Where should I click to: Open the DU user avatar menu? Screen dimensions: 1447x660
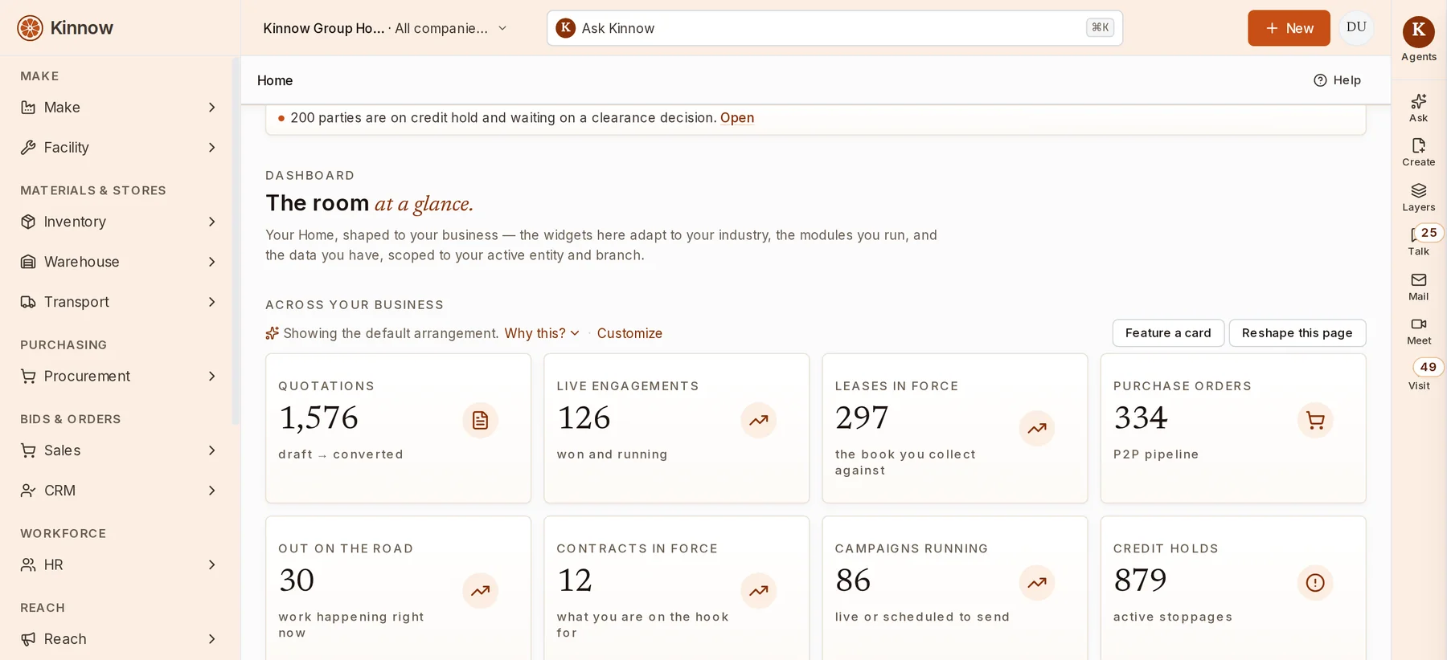[1356, 27]
